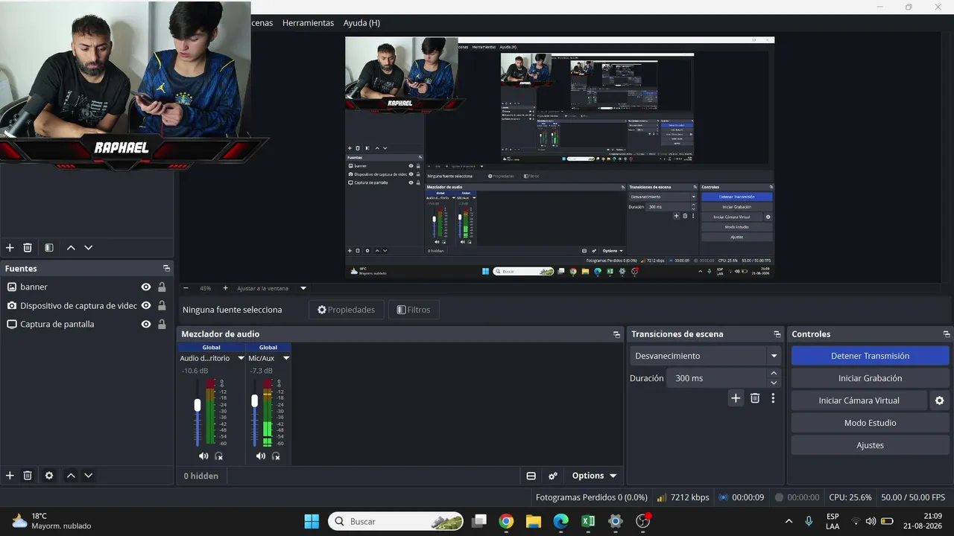Image resolution: width=954 pixels, height=536 pixels.
Task: Pop out the Transiciones de escena dock
Action: point(777,334)
